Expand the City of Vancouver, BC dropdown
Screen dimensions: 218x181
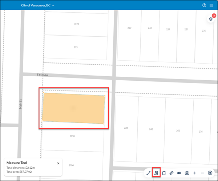coord(38,5)
